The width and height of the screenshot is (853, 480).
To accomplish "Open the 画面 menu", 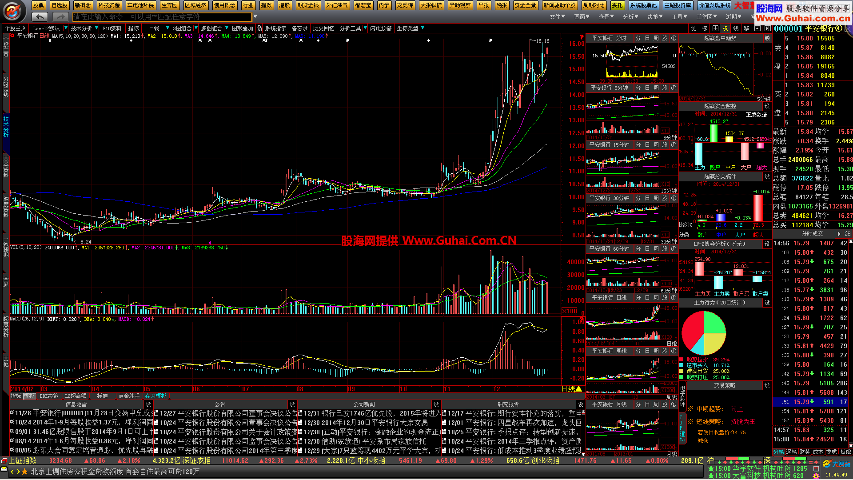I will click(x=582, y=17).
